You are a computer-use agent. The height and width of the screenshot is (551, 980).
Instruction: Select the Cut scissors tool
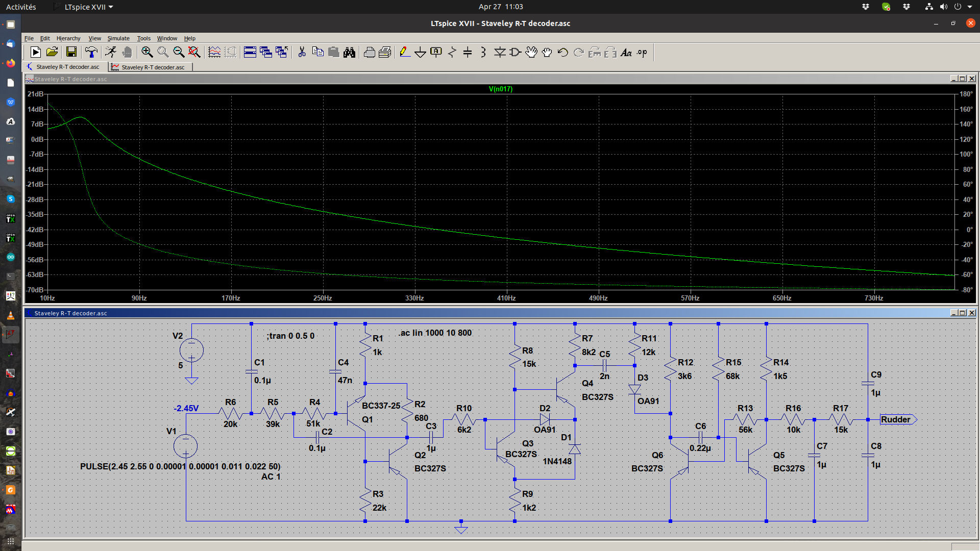(302, 52)
